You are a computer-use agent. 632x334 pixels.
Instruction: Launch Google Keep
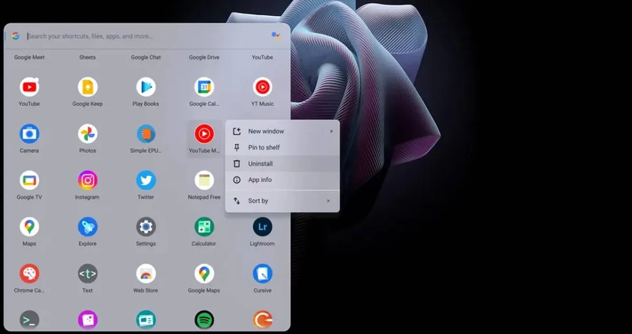(x=87, y=87)
